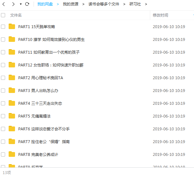Viewport: 194px width, 176px height.
Task: Check the box for PART2 用心理秘术挽回TA
Action: pyautogui.click(x=3, y=78)
